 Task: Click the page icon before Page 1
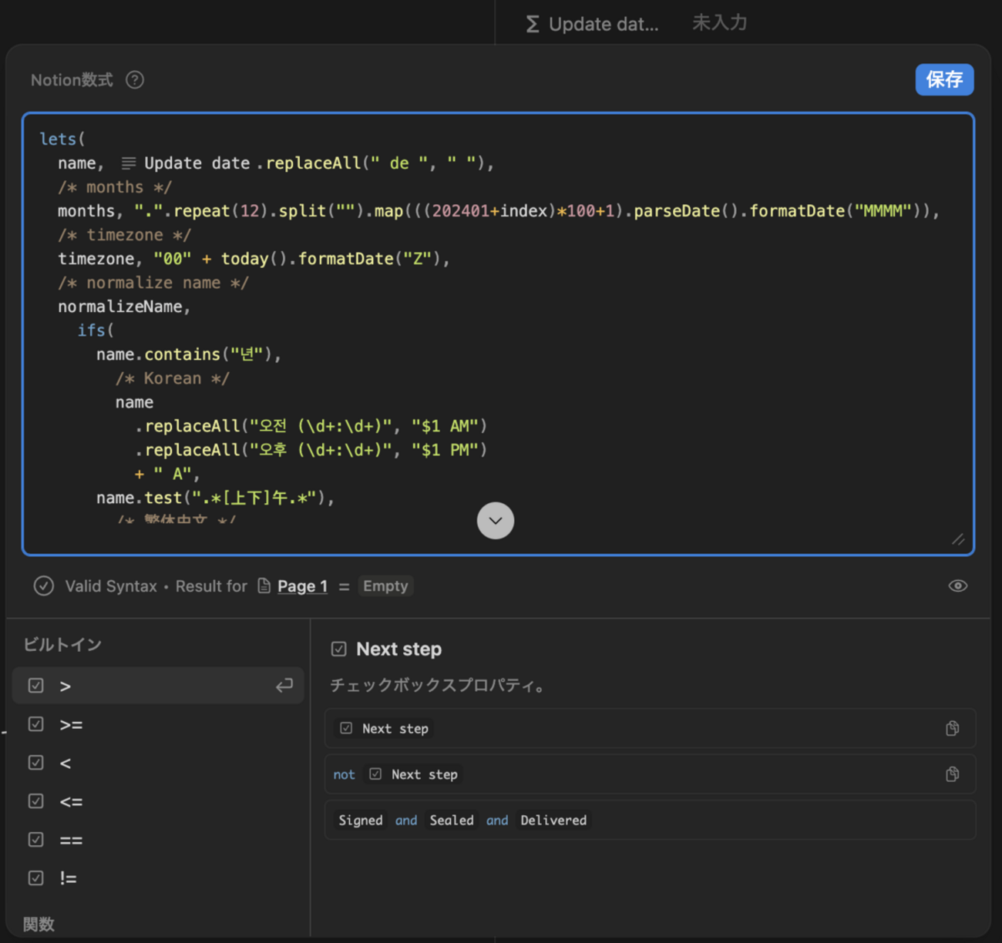point(264,586)
